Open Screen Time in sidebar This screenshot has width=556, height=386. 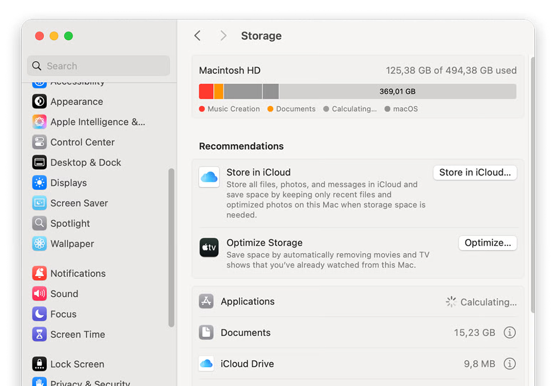pos(77,335)
